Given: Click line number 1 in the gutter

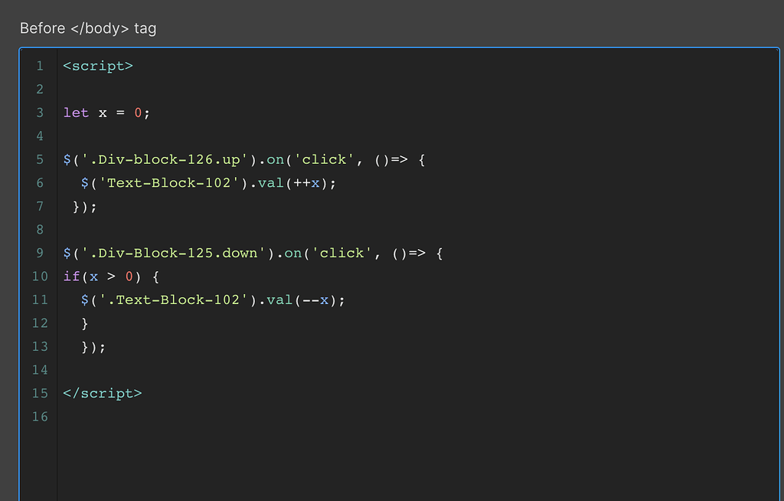Looking at the screenshot, I should (x=40, y=66).
